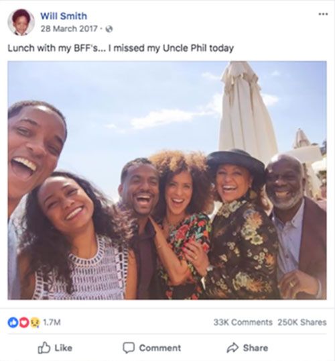Open the three-dot post options menu

point(323,14)
